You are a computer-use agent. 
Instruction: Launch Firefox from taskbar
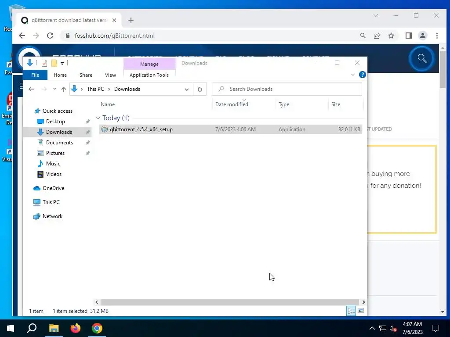click(76, 328)
